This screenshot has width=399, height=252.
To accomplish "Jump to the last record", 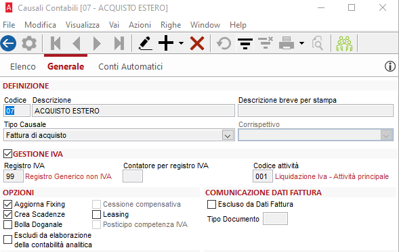I will coord(119,43).
